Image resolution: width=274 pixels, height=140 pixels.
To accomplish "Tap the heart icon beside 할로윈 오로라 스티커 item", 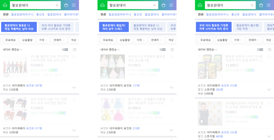I will click(x=269, y=57).
